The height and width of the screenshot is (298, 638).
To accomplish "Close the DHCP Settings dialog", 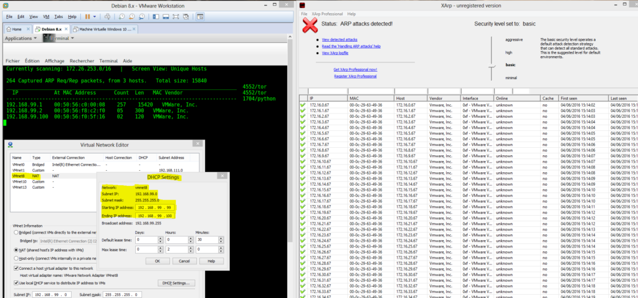I will pos(222,176).
